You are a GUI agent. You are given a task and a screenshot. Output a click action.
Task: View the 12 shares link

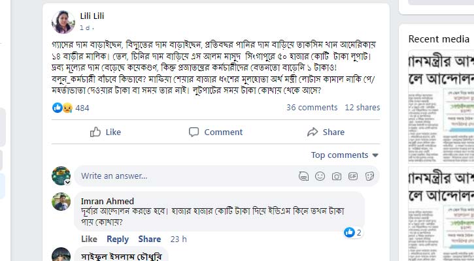(362, 108)
